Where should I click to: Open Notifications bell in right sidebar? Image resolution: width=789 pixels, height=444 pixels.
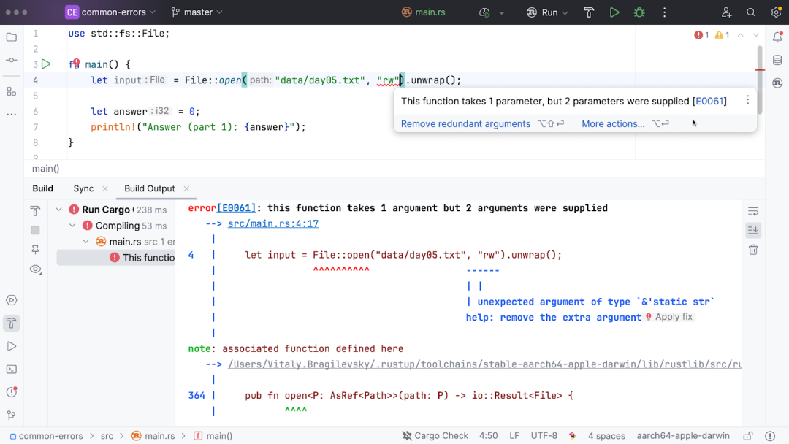[777, 37]
